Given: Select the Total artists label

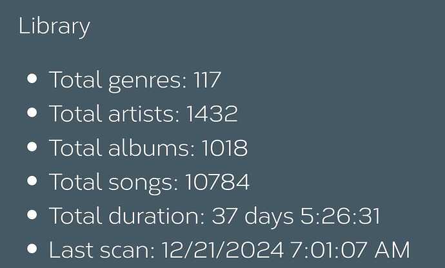Looking at the screenshot, I should (x=114, y=113).
